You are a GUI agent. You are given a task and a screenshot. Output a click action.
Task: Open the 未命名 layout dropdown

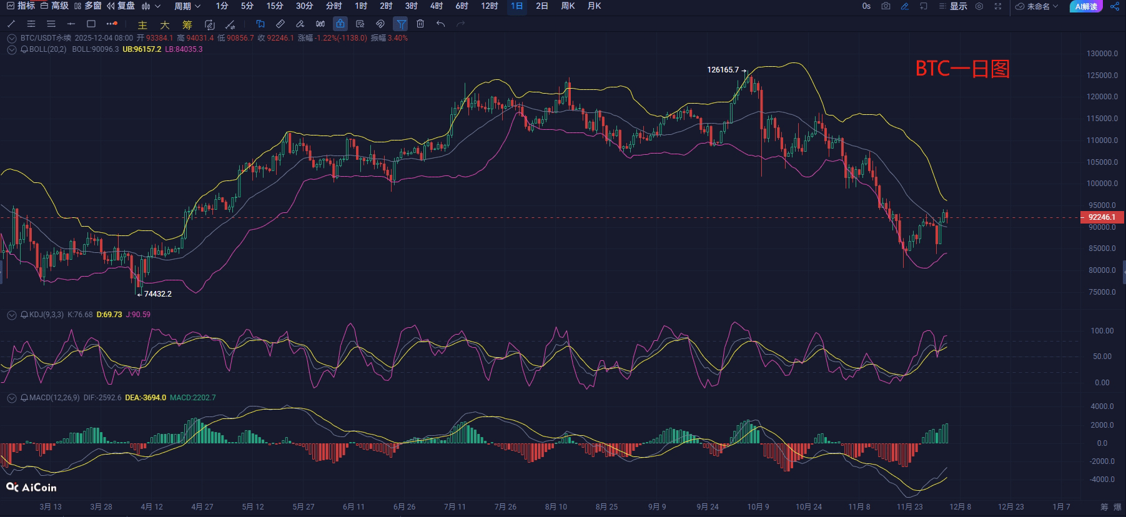1037,6
